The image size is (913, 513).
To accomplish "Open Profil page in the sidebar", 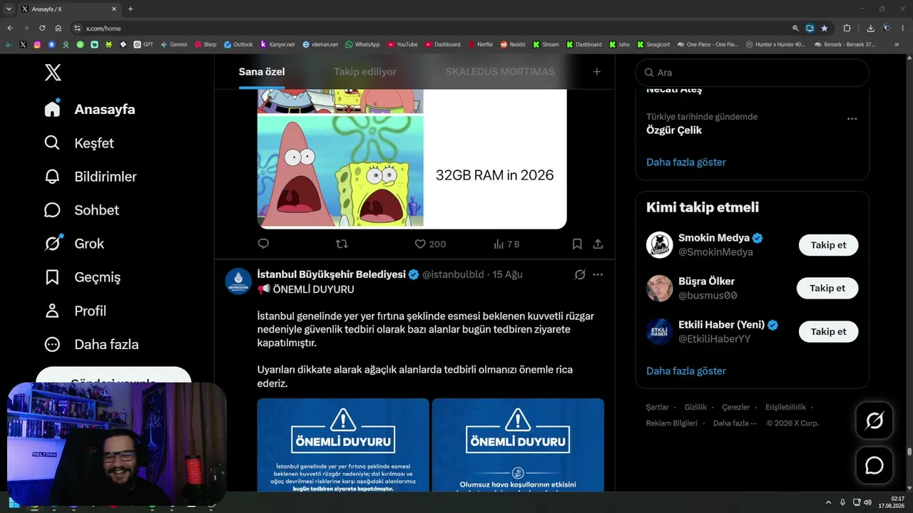I will (x=75, y=311).
